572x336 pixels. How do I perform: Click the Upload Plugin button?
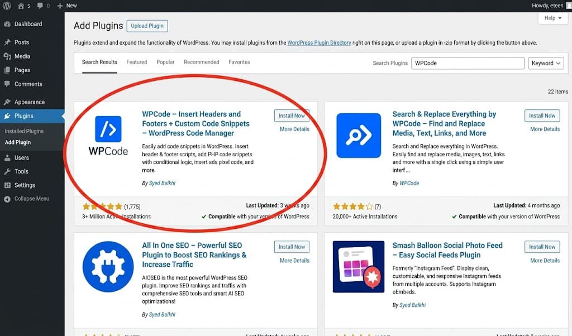[147, 26]
